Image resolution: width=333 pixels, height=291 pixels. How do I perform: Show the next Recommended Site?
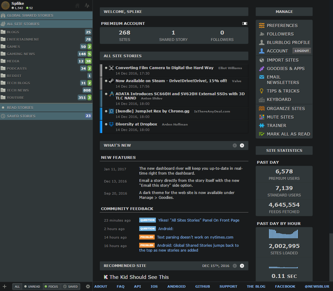[x=242, y=266]
